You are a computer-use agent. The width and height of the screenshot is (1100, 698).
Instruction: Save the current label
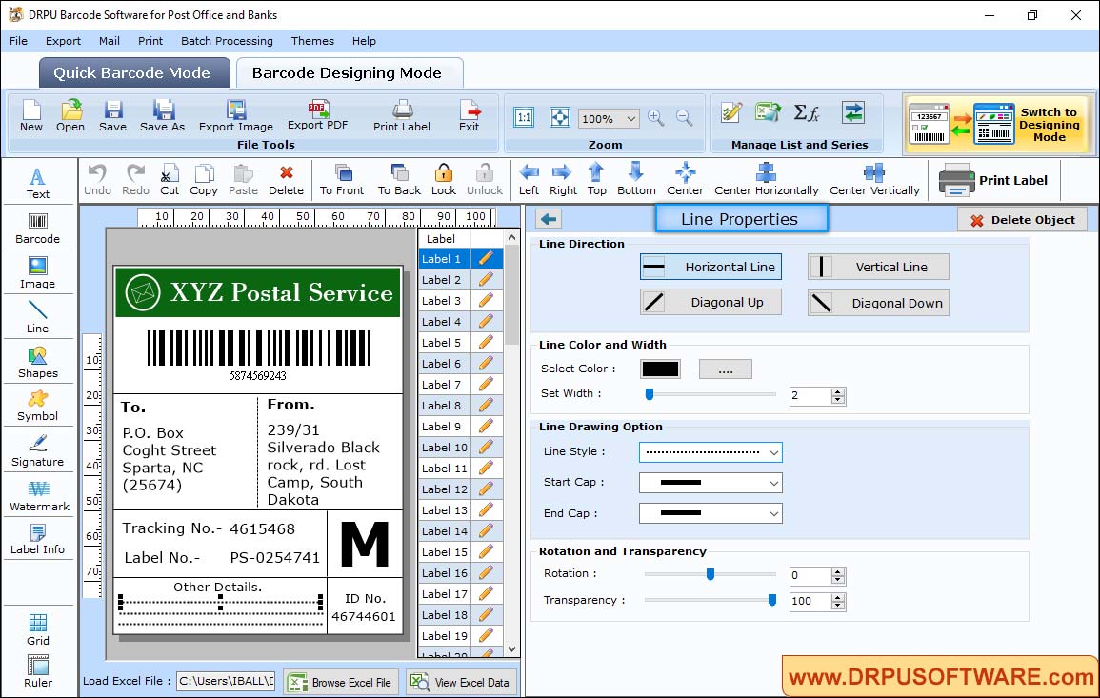point(113,116)
